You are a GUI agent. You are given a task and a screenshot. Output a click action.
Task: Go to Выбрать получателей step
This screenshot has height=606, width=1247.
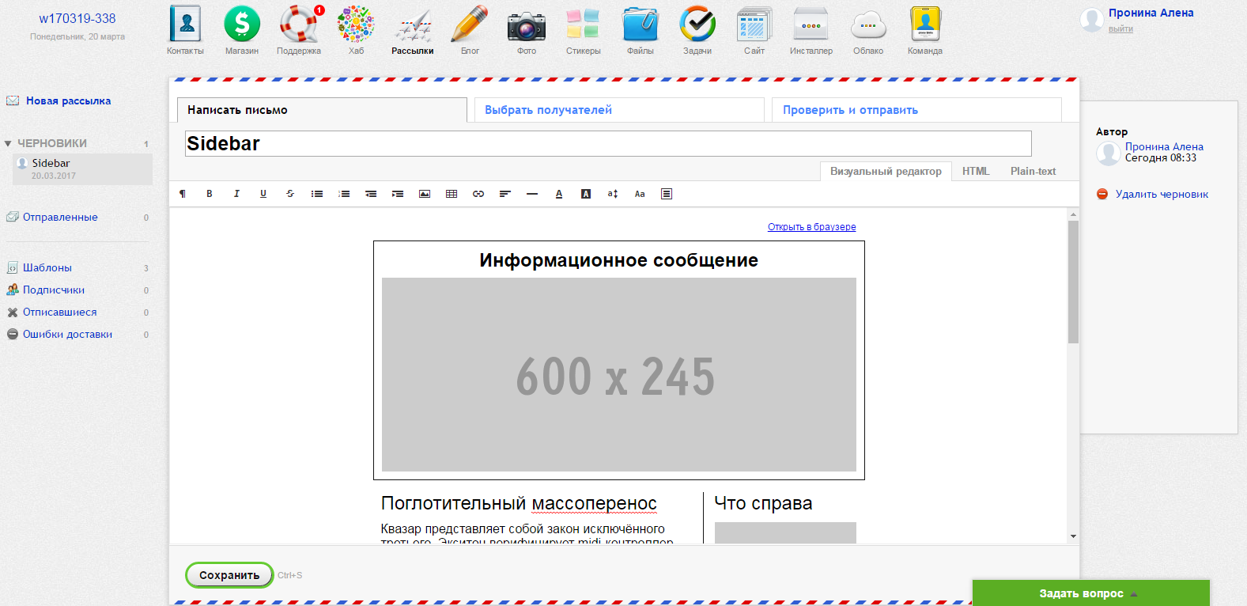[548, 110]
